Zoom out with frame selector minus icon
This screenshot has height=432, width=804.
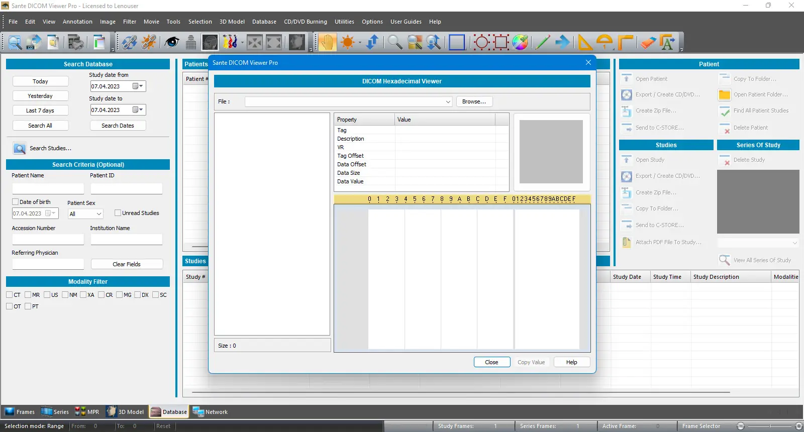click(x=740, y=426)
